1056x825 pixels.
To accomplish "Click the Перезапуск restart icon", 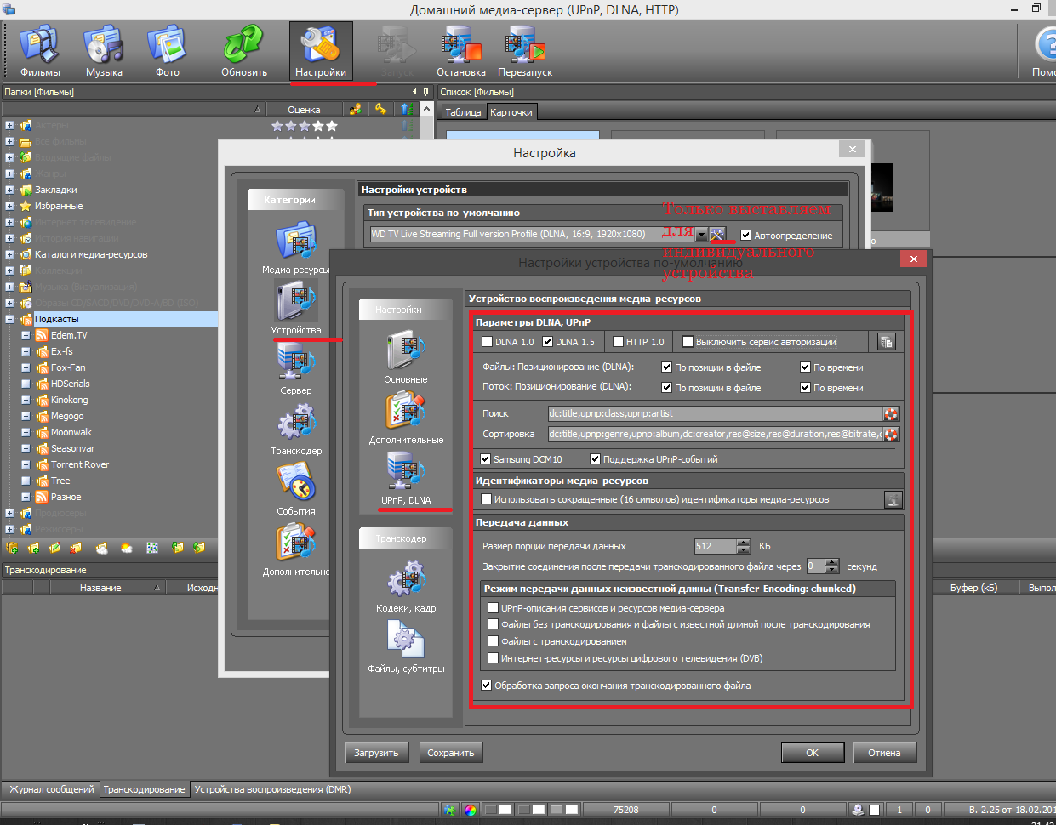I will tap(525, 51).
